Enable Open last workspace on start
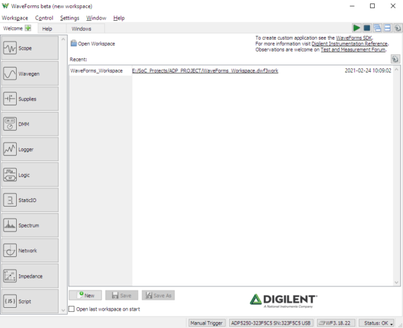The width and height of the screenshot is (403, 328). (x=72, y=309)
